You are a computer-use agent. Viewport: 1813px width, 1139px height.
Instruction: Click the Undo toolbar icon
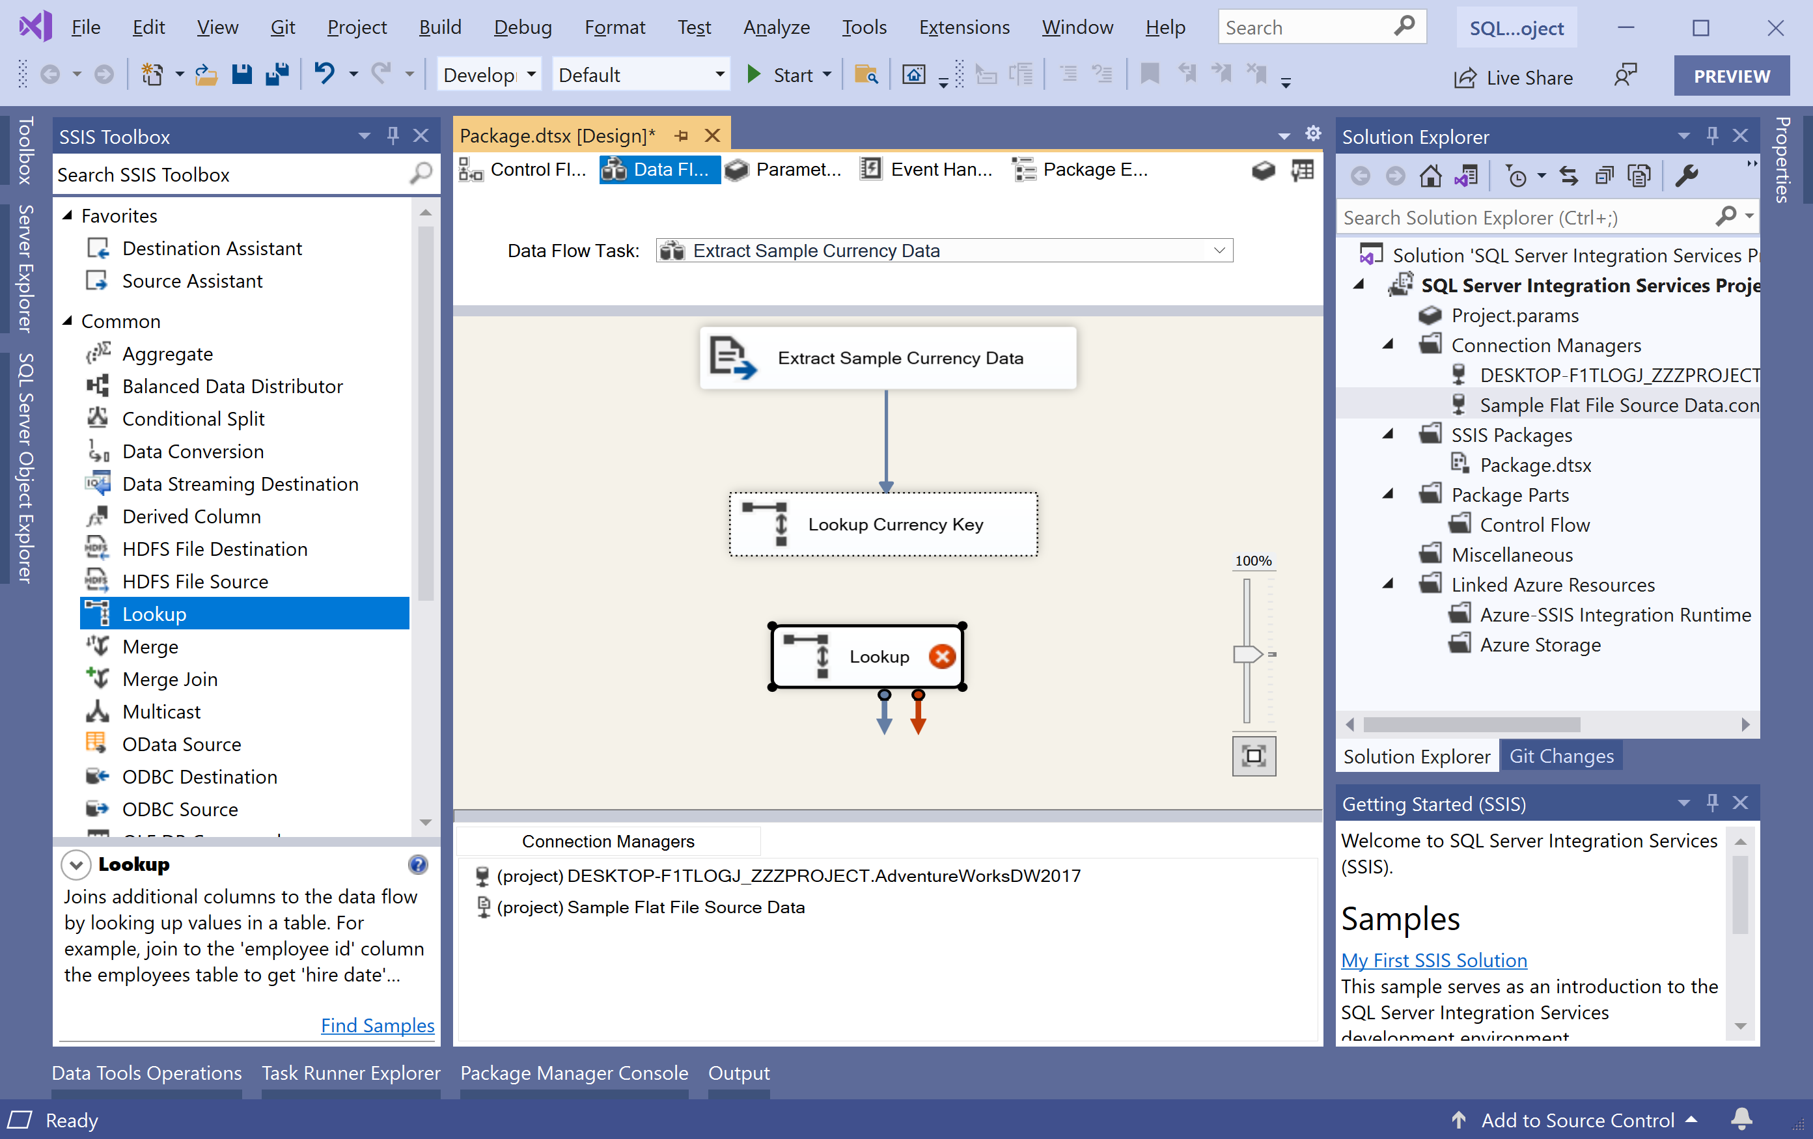pyautogui.click(x=324, y=75)
